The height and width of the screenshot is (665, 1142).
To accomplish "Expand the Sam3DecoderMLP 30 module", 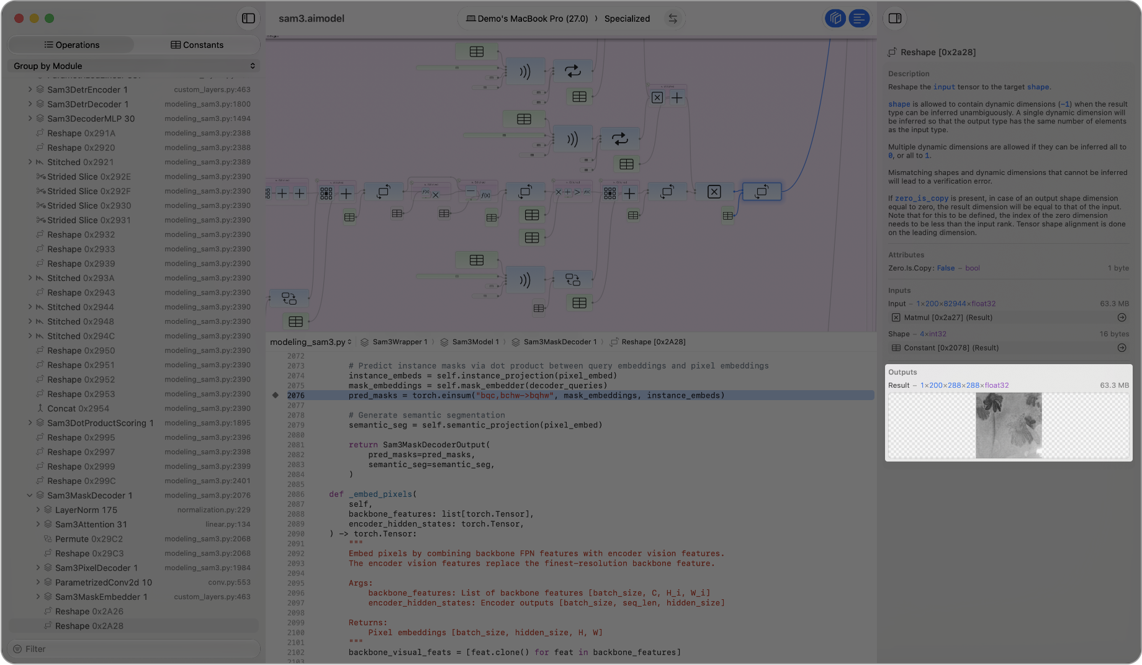I will 30,118.
